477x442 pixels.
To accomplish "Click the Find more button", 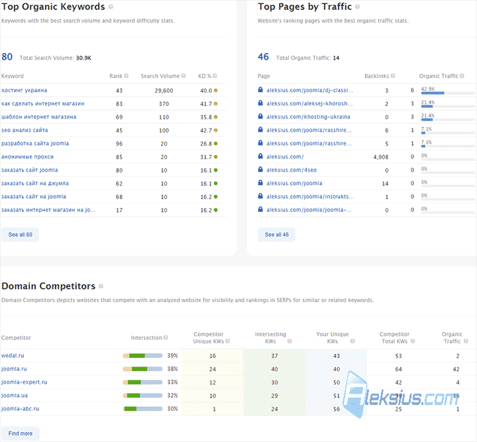I will point(20,433).
